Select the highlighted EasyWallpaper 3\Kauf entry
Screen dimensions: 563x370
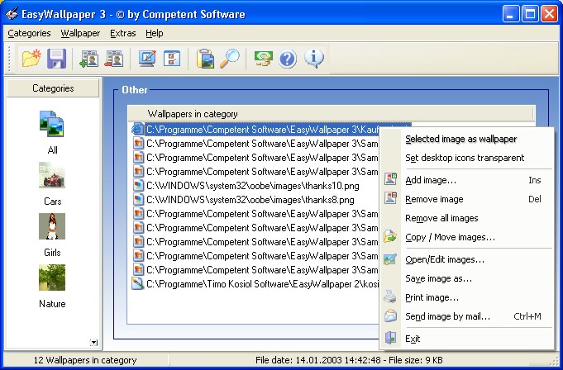pyautogui.click(x=262, y=130)
